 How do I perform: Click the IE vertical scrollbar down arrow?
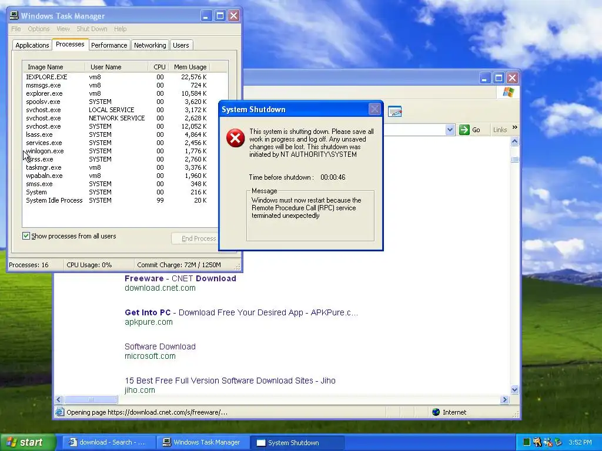pyautogui.click(x=514, y=390)
